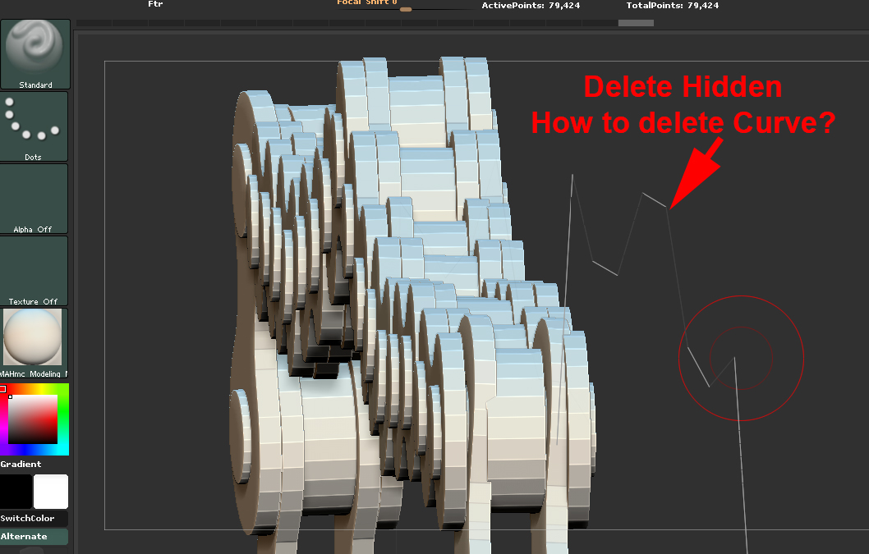Screen dimensions: 869x554
Task: Toggle the Alternate button
Action: click(34, 536)
